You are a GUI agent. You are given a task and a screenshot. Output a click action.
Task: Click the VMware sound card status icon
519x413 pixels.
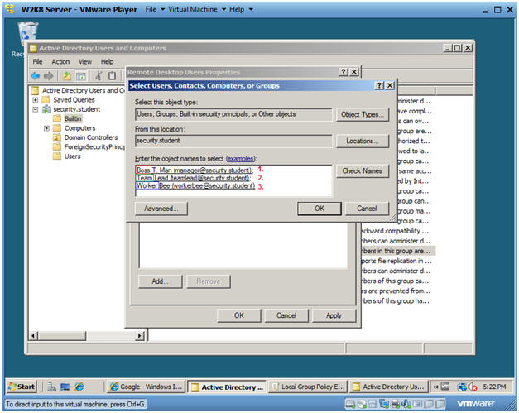pos(406,404)
